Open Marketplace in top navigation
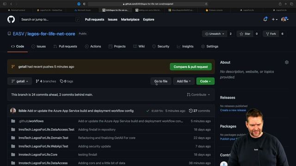This screenshot has width=296, height=166. pos(130,19)
